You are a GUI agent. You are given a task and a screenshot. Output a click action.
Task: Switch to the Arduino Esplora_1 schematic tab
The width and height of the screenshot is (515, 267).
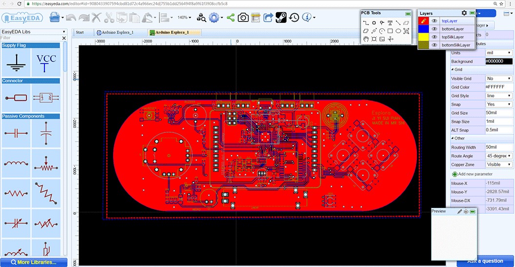click(115, 33)
